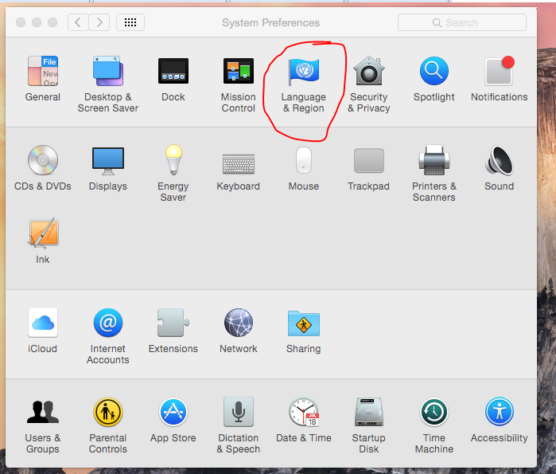
Task: Open the Sharing preferences pane
Action: pyautogui.click(x=304, y=323)
